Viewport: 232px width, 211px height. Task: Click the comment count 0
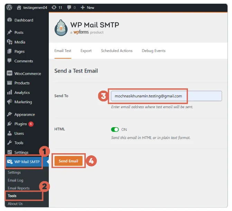(x=75, y=8)
